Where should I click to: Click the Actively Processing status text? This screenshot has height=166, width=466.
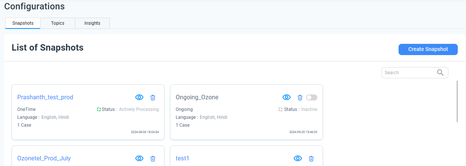139,109
